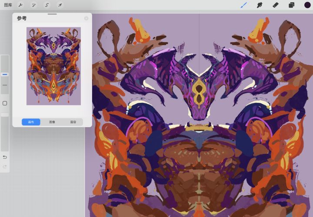Open the Adjustments magic wand menu

coord(33,5)
